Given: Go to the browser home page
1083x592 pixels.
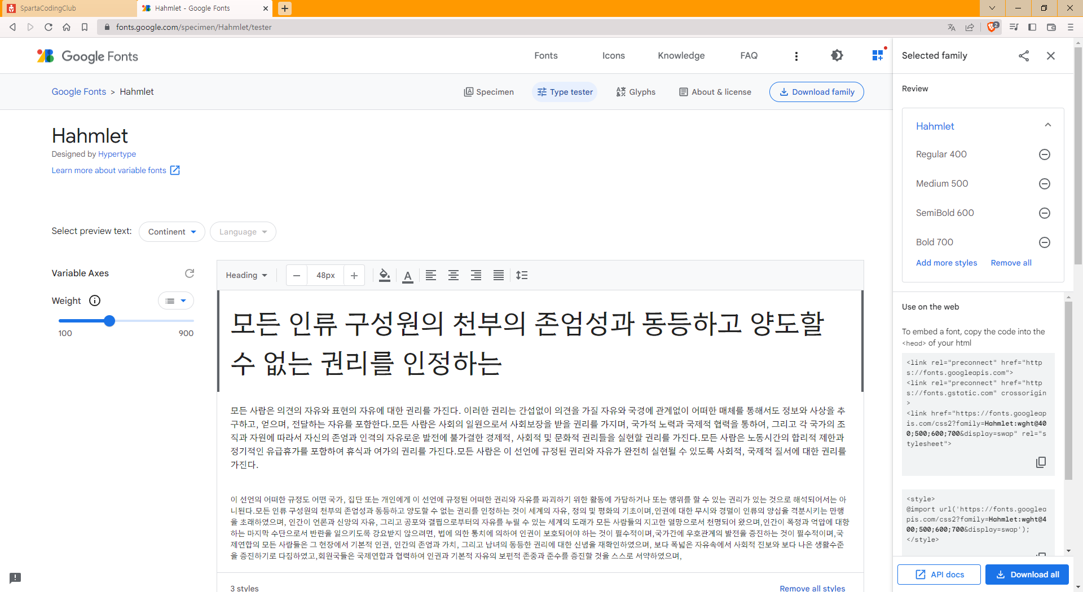Looking at the screenshot, I should (x=67, y=27).
